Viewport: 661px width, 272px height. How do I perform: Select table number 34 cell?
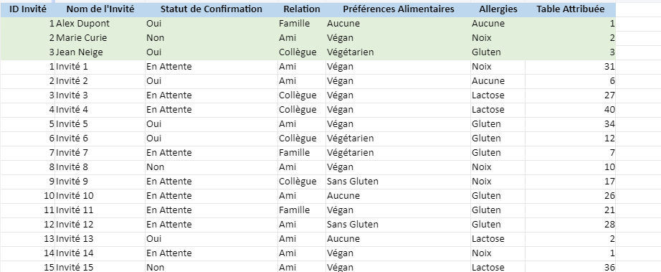pyautogui.click(x=571, y=124)
